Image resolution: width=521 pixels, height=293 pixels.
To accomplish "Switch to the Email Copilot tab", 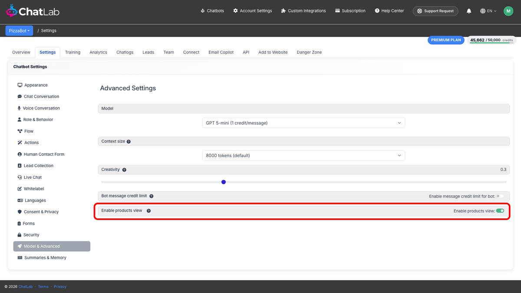I will click(x=221, y=52).
